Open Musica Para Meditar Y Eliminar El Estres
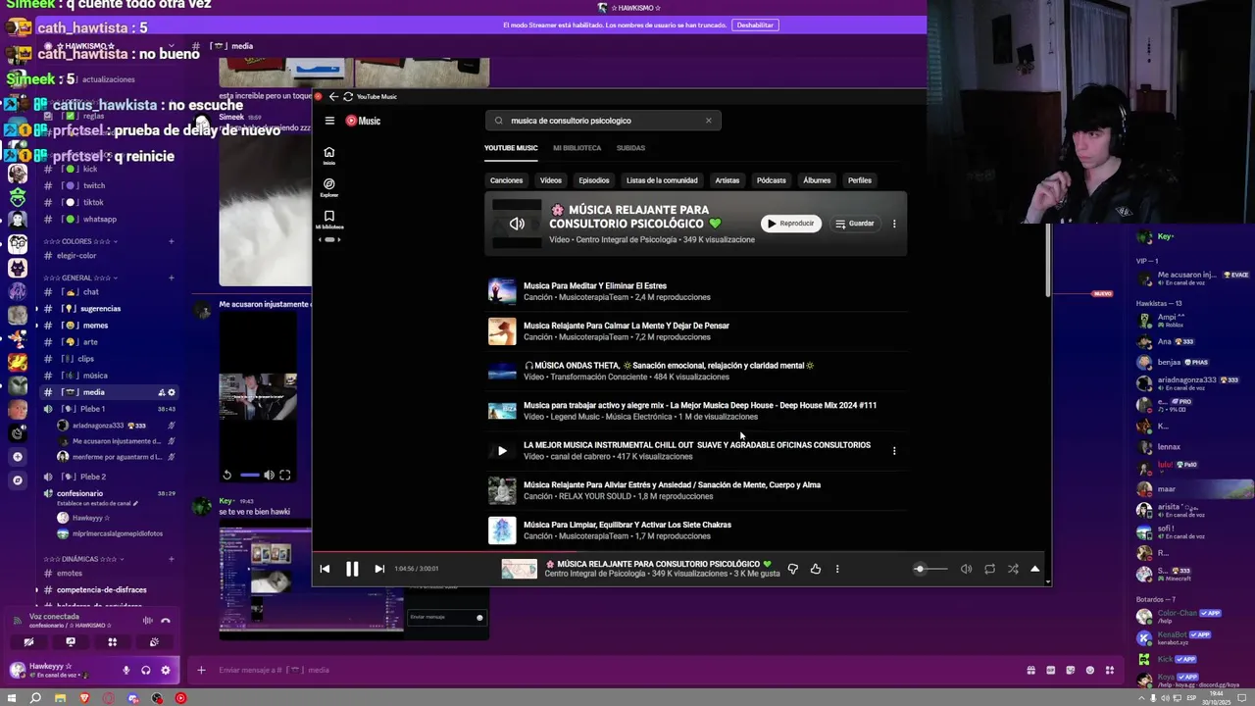1255x706 pixels. 595,286
